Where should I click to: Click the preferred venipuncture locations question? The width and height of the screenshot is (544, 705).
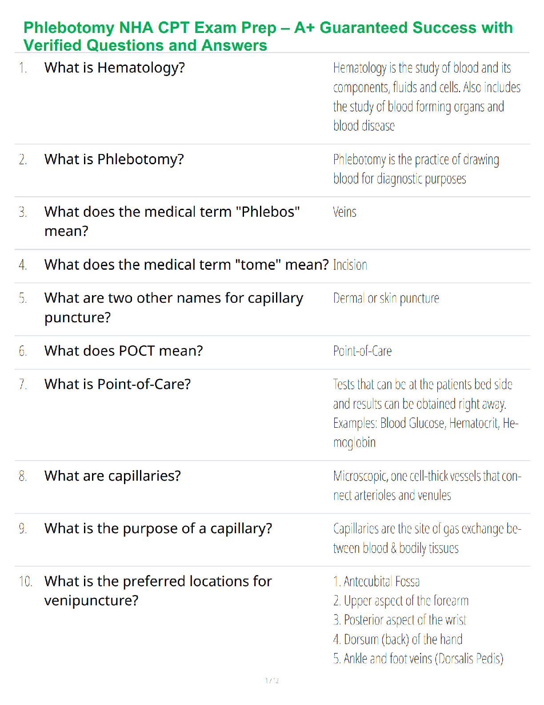point(158,591)
